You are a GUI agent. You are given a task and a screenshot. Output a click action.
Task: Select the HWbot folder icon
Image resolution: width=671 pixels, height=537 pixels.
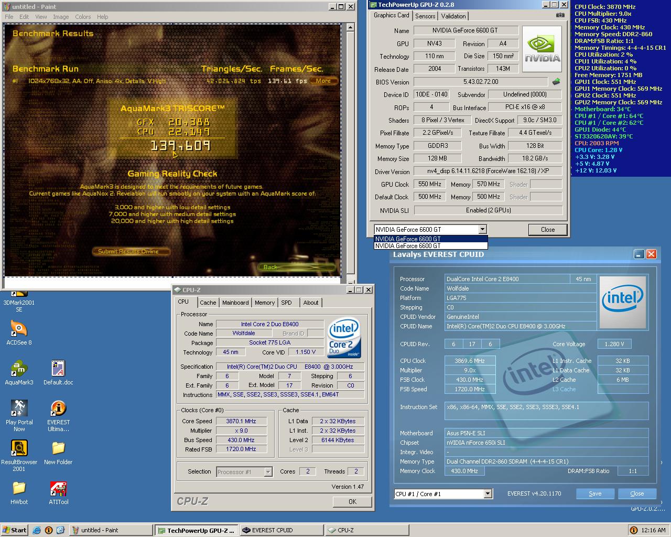point(19,492)
